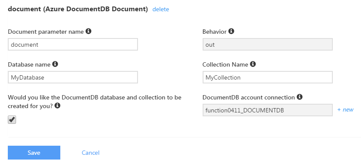Uncheck the create database and collection checkbox
Viewport: 361px width, 163px height.
[x=12, y=119]
